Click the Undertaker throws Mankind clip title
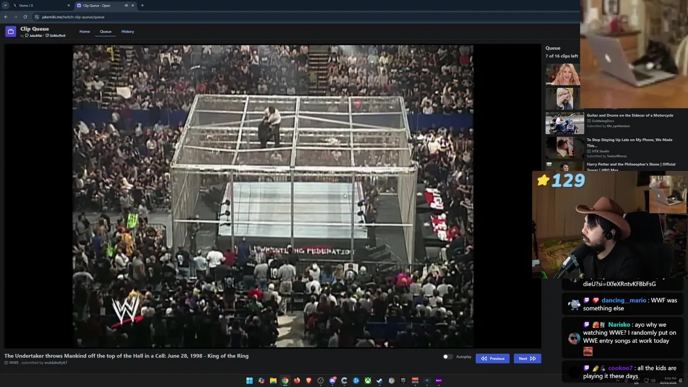Screen dimensions: 688x387 click(126, 356)
